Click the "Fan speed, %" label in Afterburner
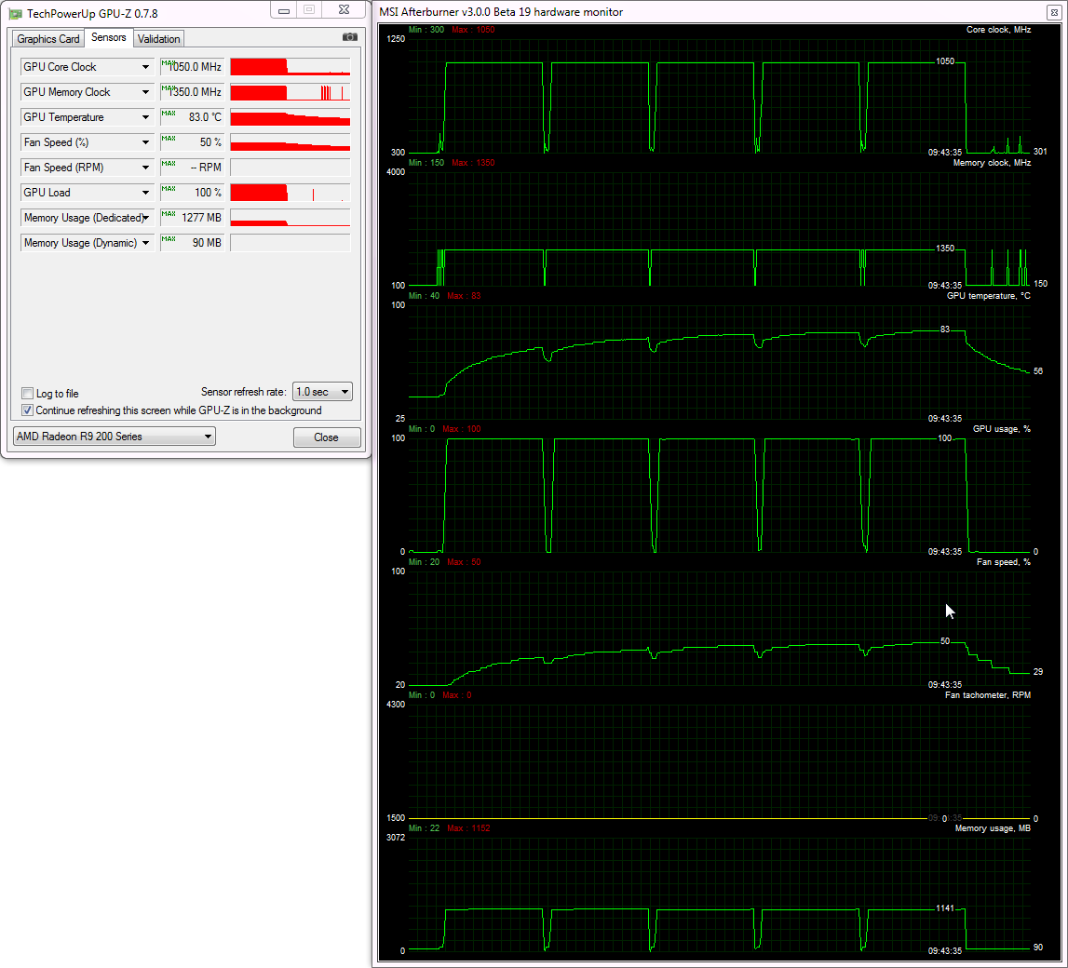The image size is (1068, 968). (1004, 561)
